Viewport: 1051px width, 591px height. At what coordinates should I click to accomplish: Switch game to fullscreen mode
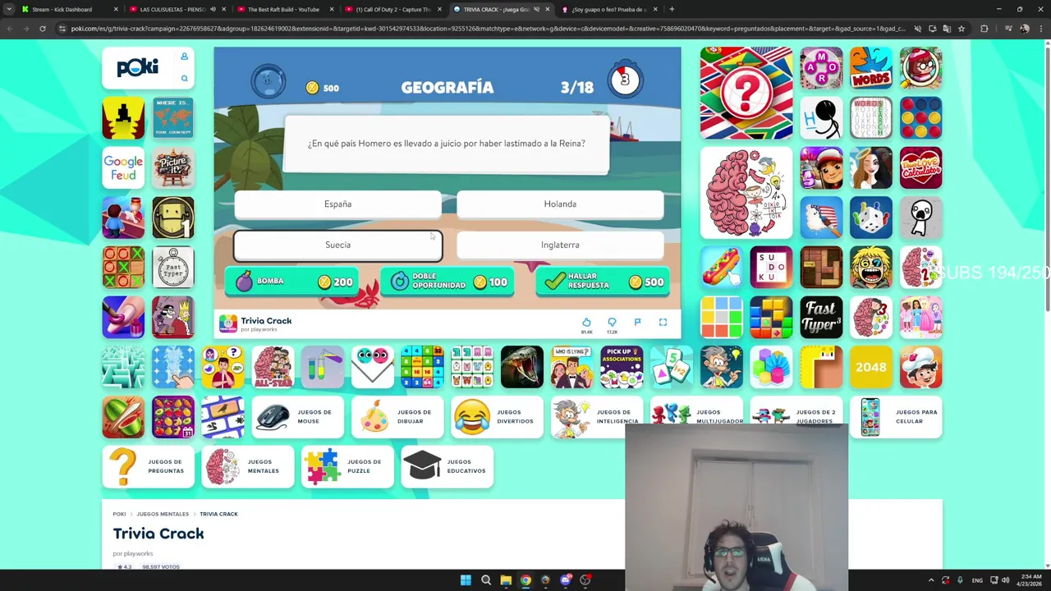click(663, 323)
